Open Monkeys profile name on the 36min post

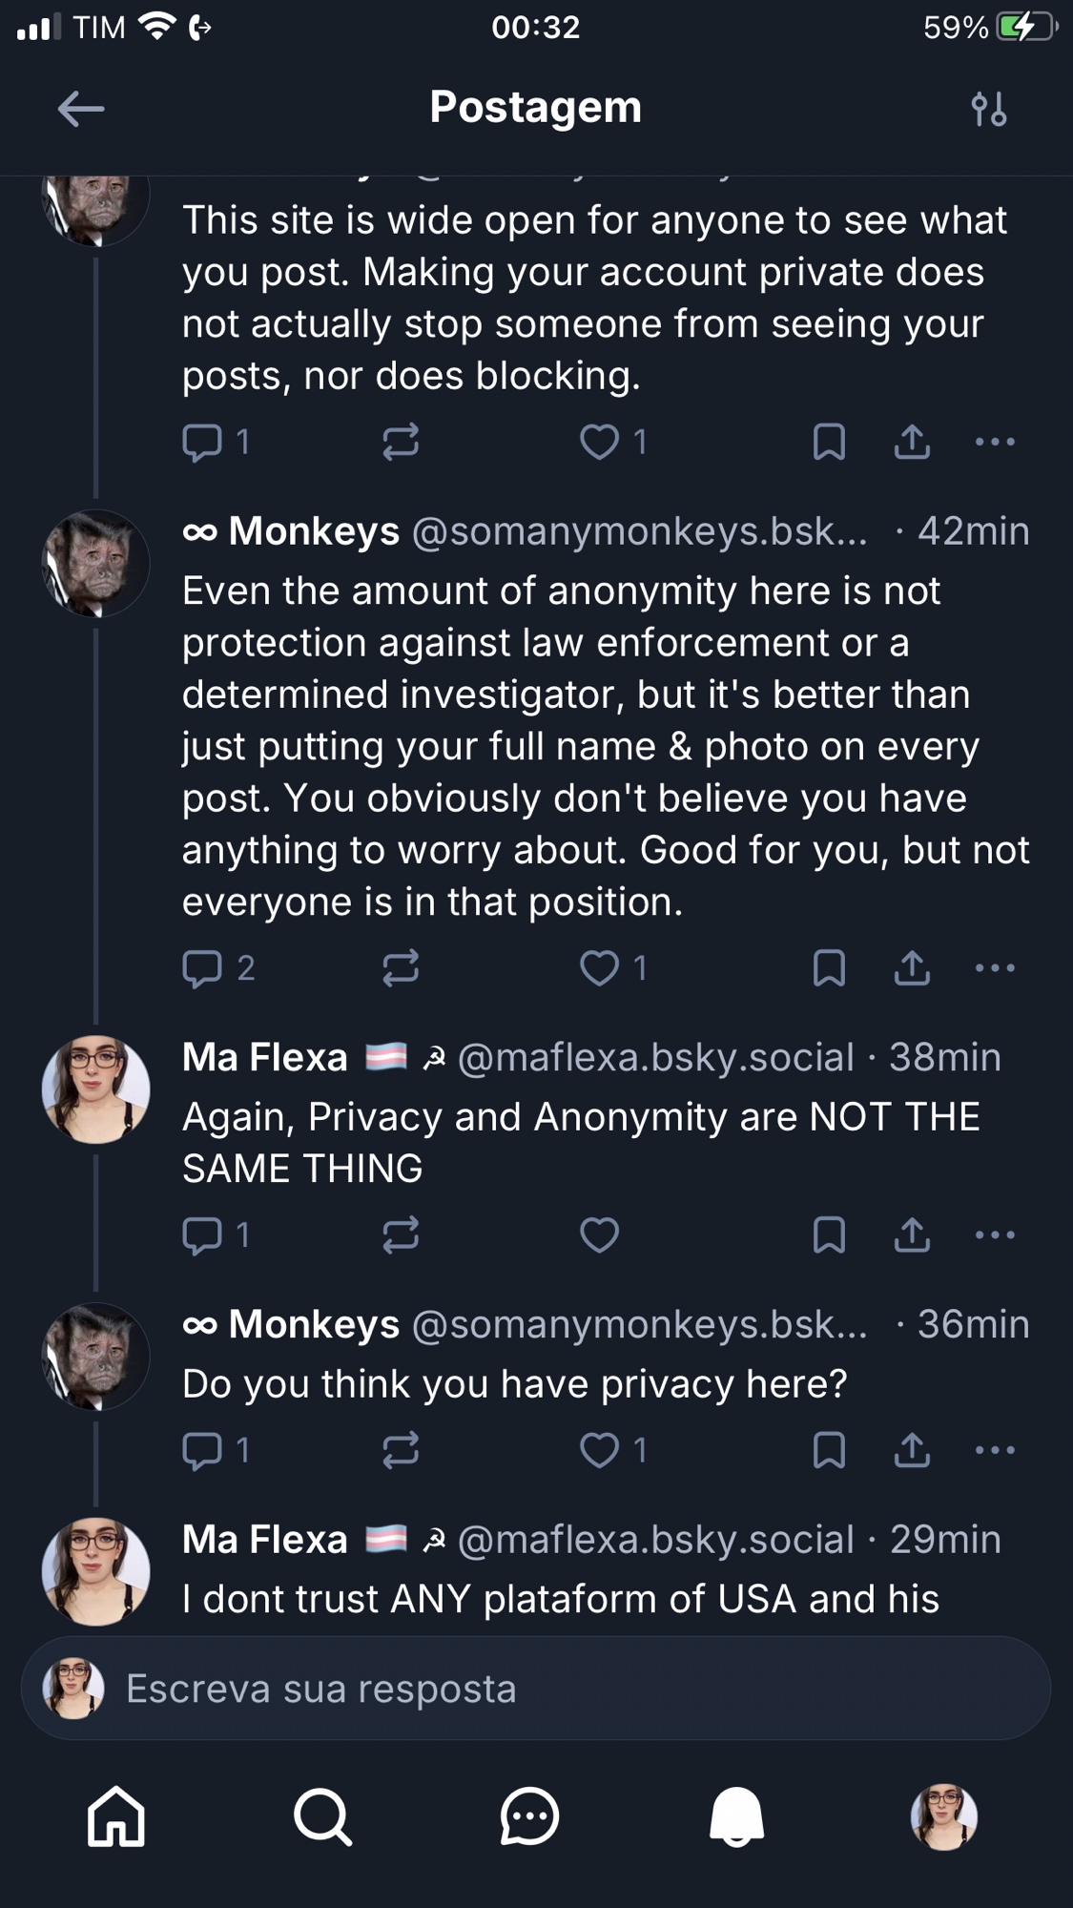click(313, 1324)
